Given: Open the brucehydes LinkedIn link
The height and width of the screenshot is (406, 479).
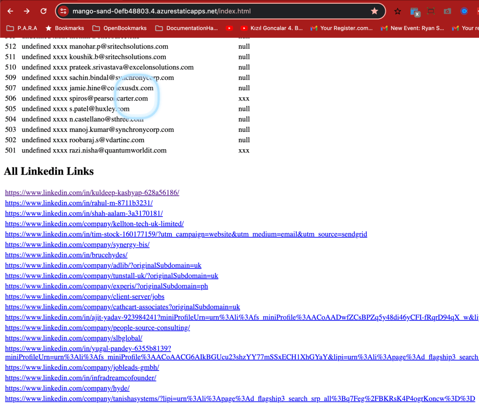Looking at the screenshot, I should click(x=66, y=255).
